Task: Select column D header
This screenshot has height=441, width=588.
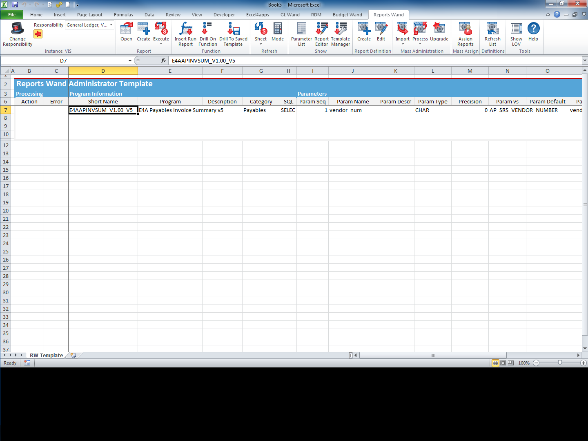Action: 103,71
